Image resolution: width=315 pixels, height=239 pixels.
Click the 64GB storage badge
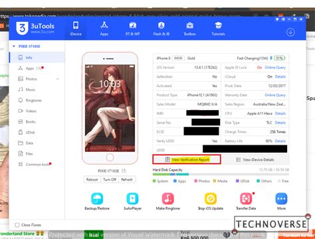click(178, 58)
